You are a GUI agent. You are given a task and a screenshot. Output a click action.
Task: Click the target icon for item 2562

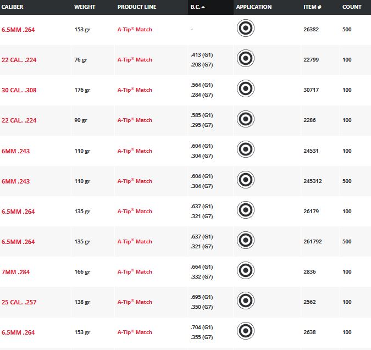click(x=245, y=302)
